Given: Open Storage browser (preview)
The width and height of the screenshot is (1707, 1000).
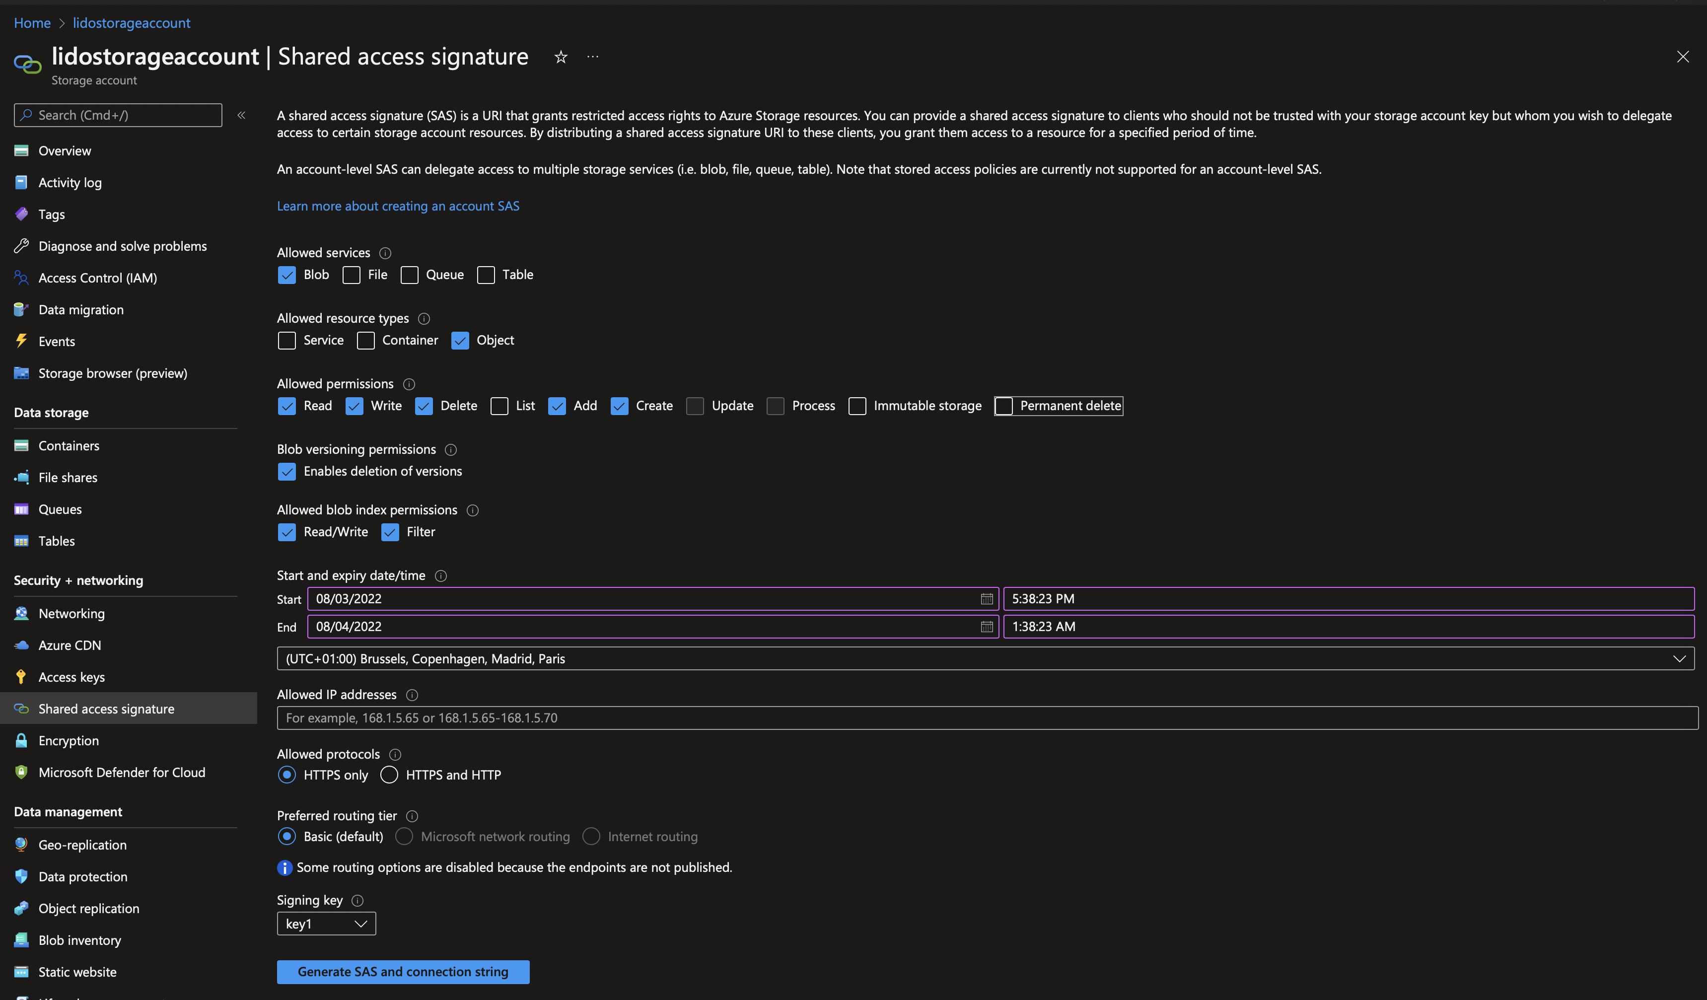Looking at the screenshot, I should coord(112,374).
